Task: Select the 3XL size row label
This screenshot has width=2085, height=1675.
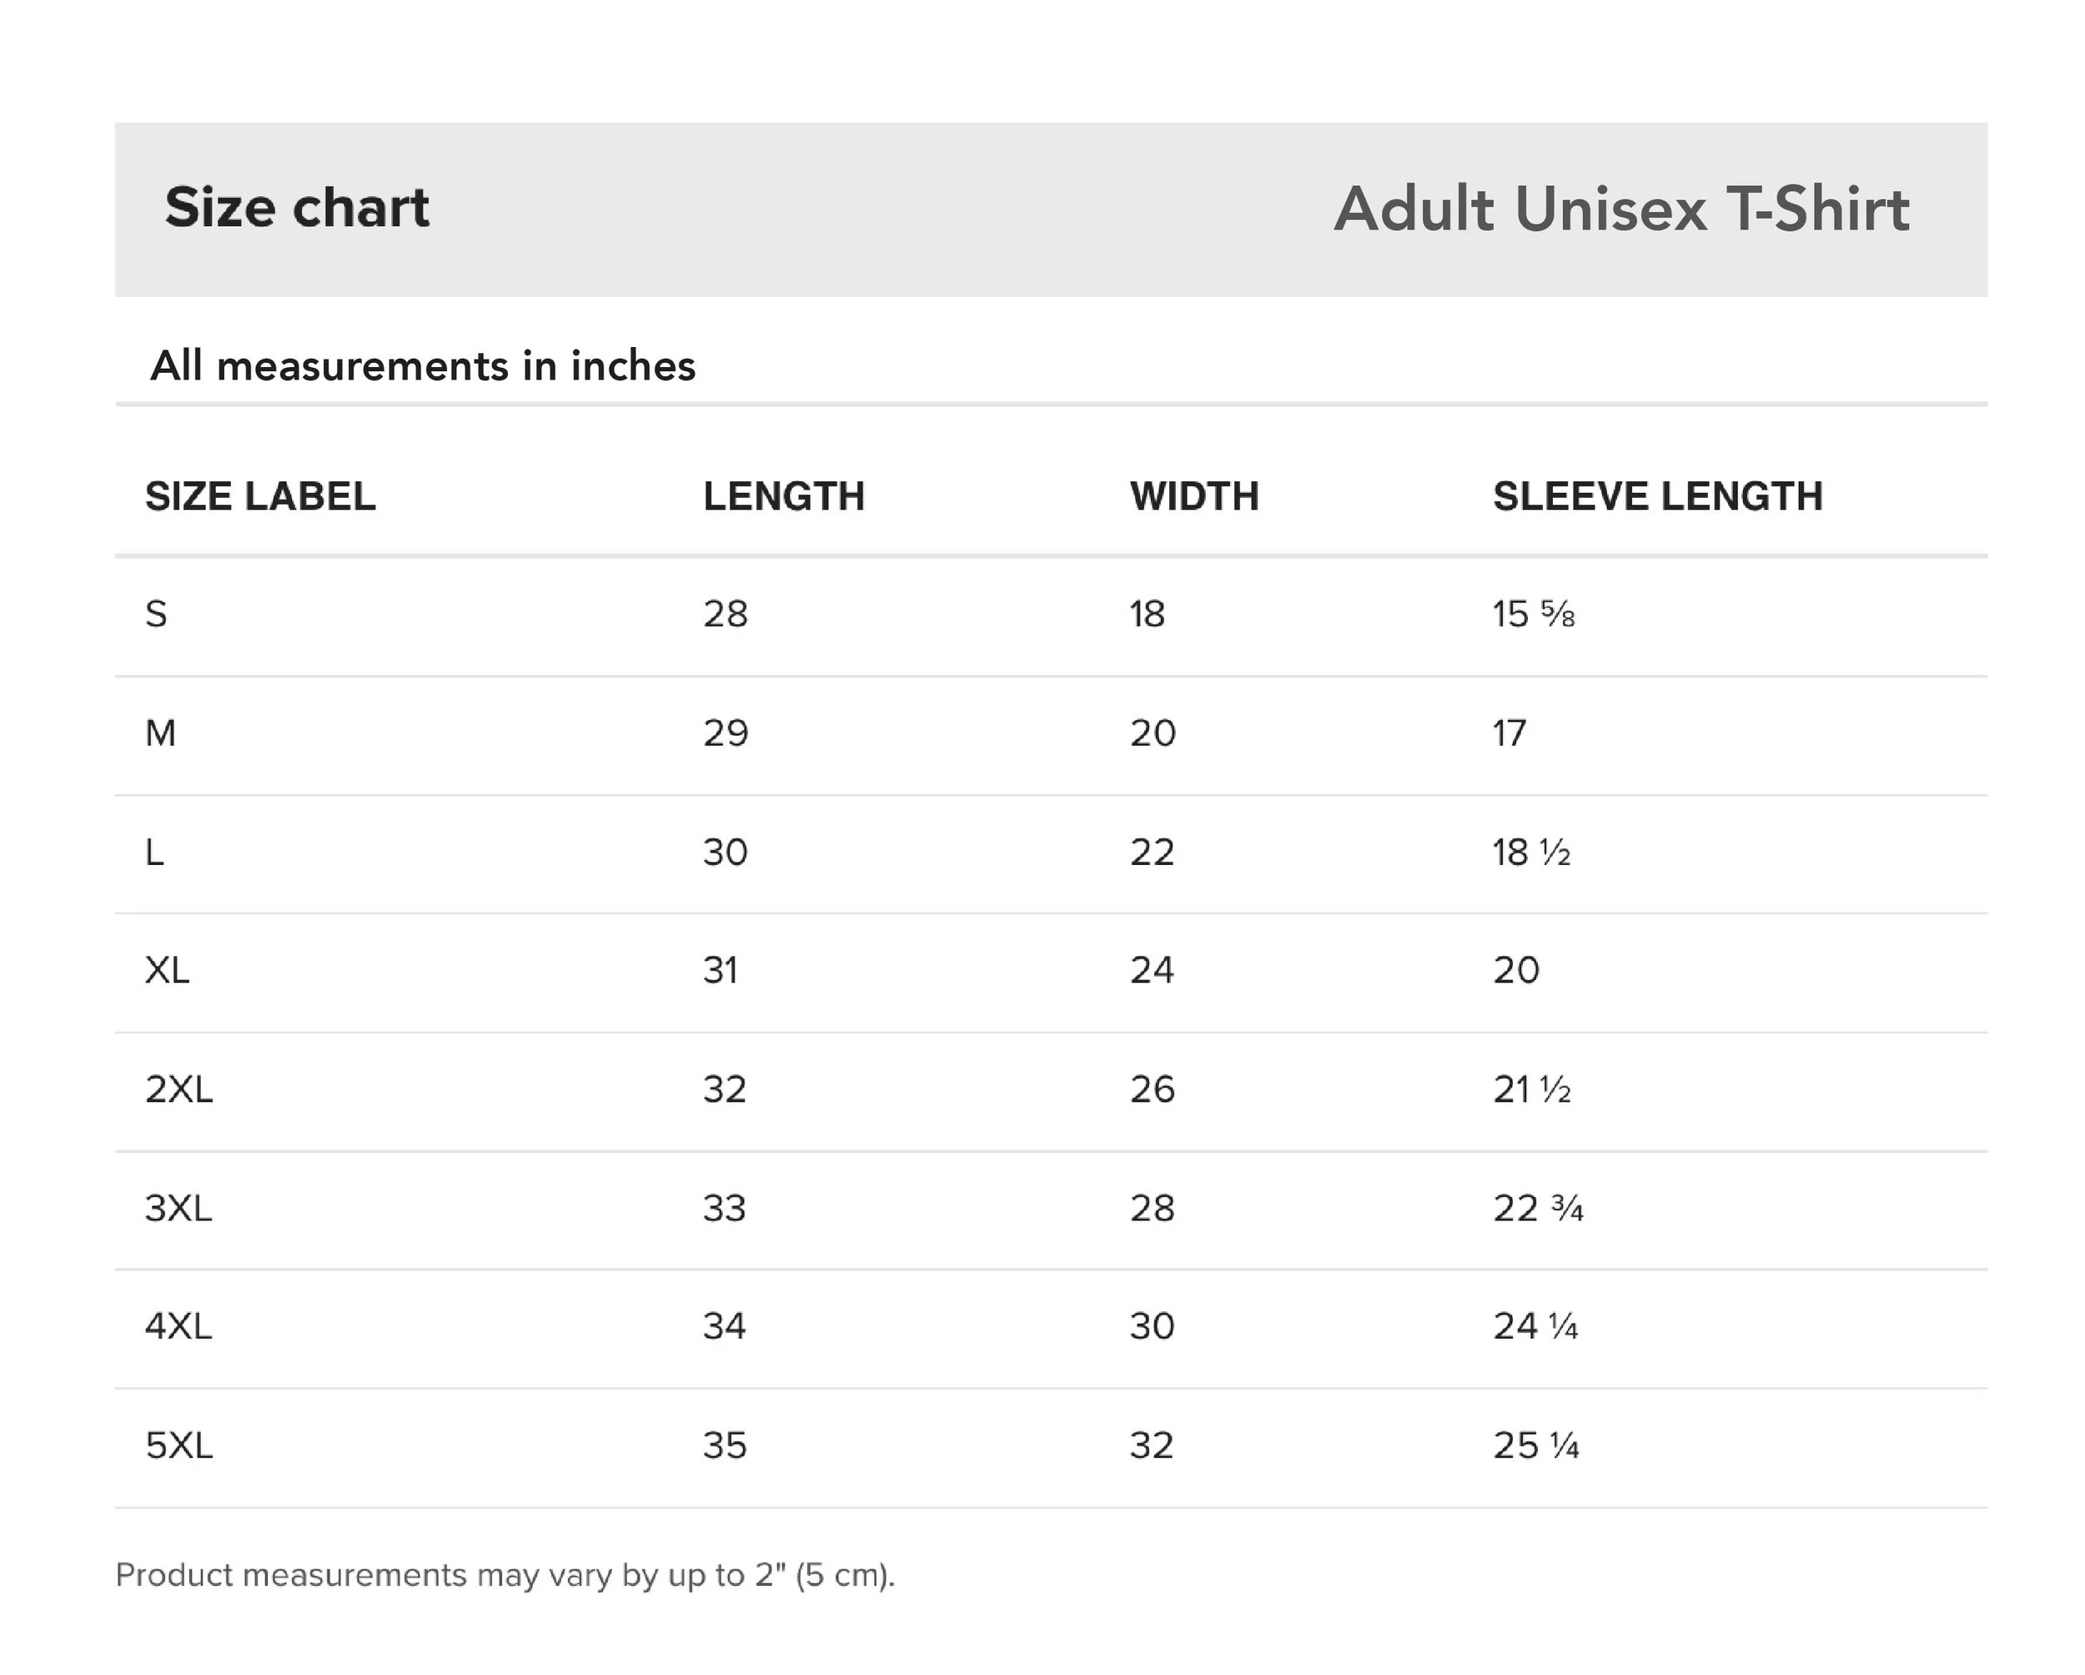Action: click(179, 1209)
